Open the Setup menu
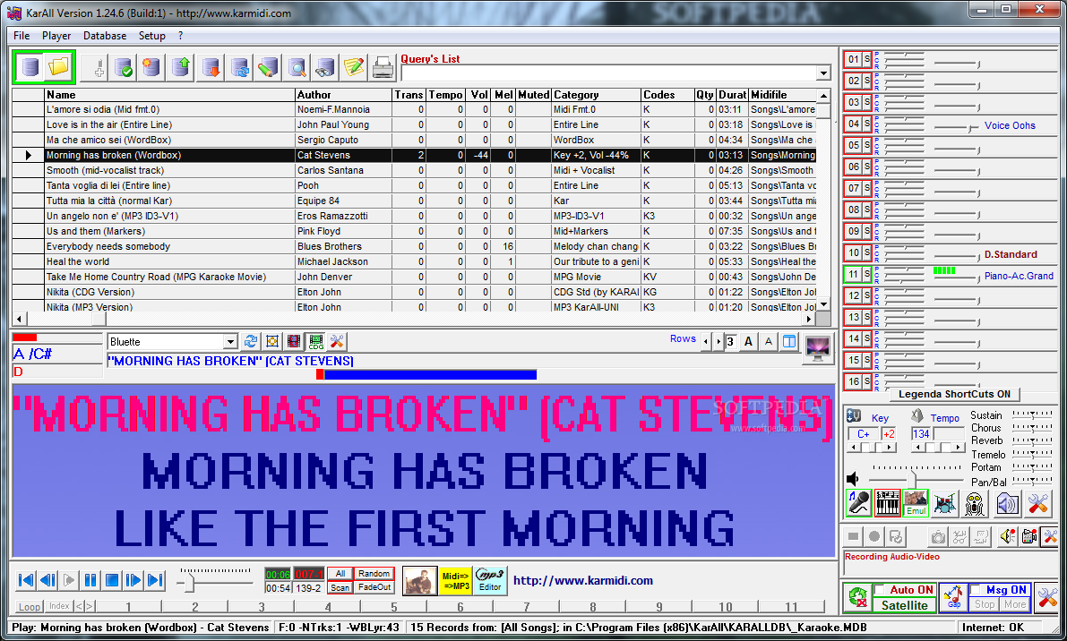Image resolution: width=1067 pixels, height=641 pixels. point(151,36)
